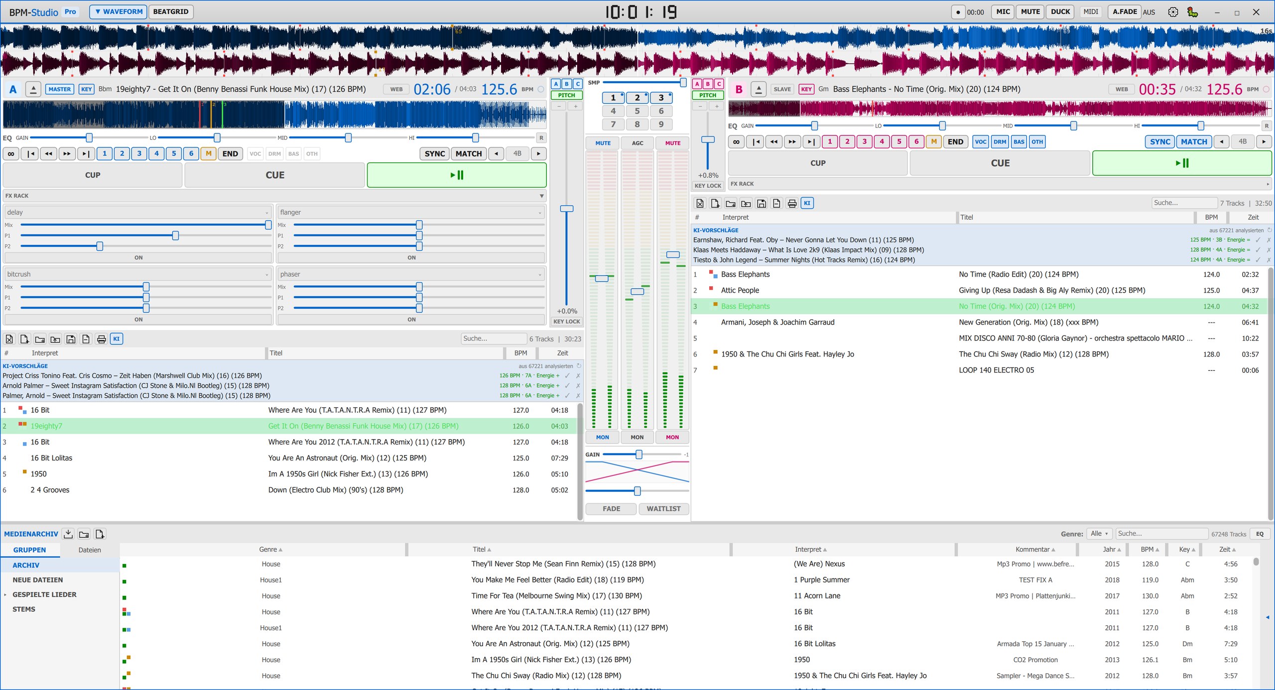Open the bitcrush effect dropdown
Viewport: 1275px width, 690px height.
pos(138,274)
